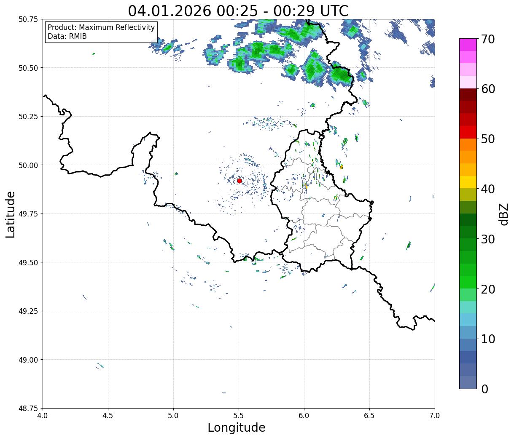
Task: Click the longitude tick label 6.5
Action: (x=369, y=416)
